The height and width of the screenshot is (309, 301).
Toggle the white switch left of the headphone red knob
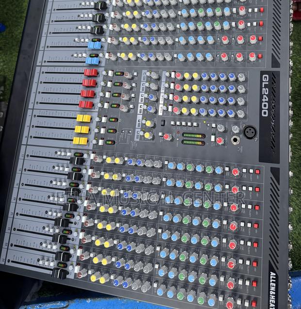(213, 138)
